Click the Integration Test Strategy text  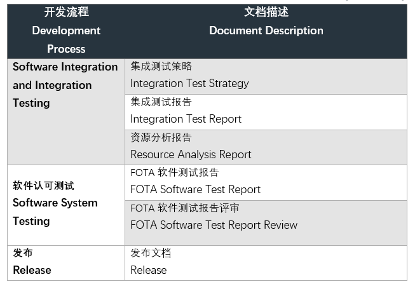tap(189, 83)
